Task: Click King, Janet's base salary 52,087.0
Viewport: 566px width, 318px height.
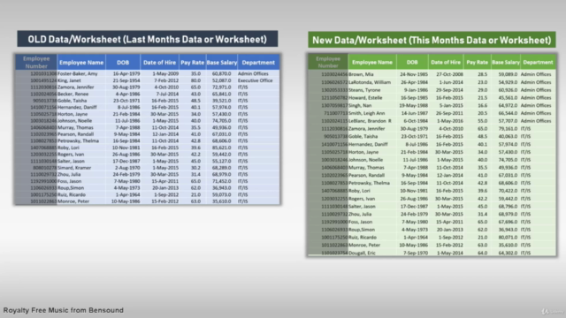Action: pos(222,80)
